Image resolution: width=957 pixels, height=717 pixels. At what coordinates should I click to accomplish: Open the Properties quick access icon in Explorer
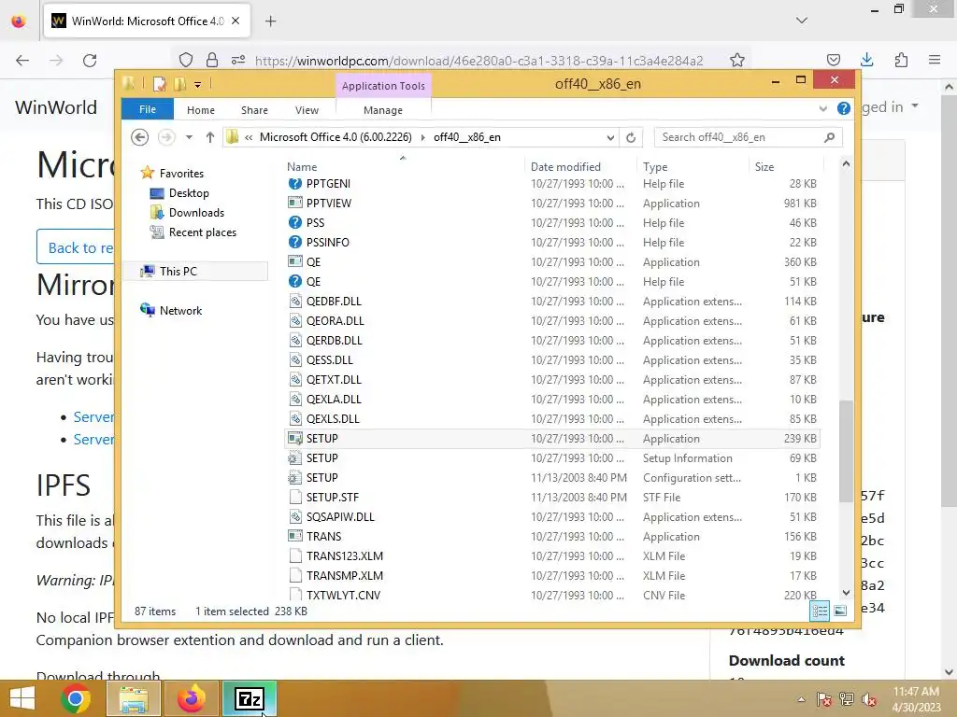click(x=159, y=83)
